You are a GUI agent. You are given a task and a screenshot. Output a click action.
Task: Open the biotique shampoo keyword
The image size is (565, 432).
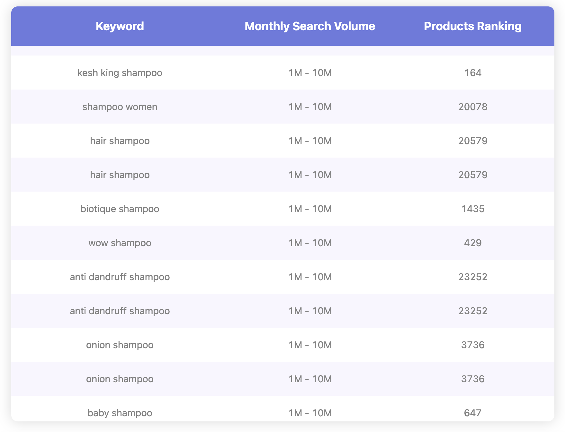pos(120,209)
